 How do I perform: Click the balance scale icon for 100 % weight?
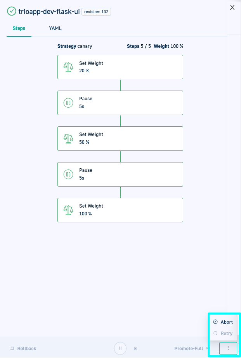pos(68,210)
